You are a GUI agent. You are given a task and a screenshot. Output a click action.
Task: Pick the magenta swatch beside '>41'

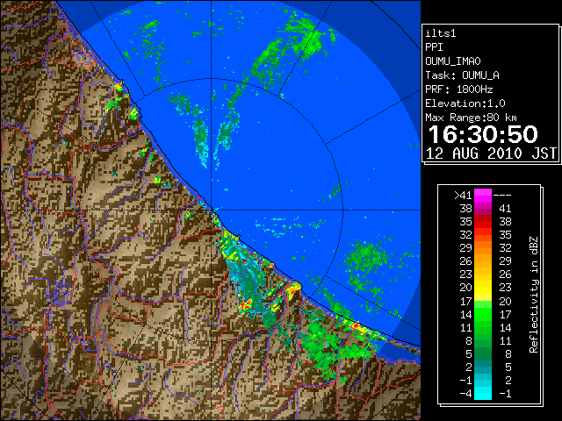483,195
